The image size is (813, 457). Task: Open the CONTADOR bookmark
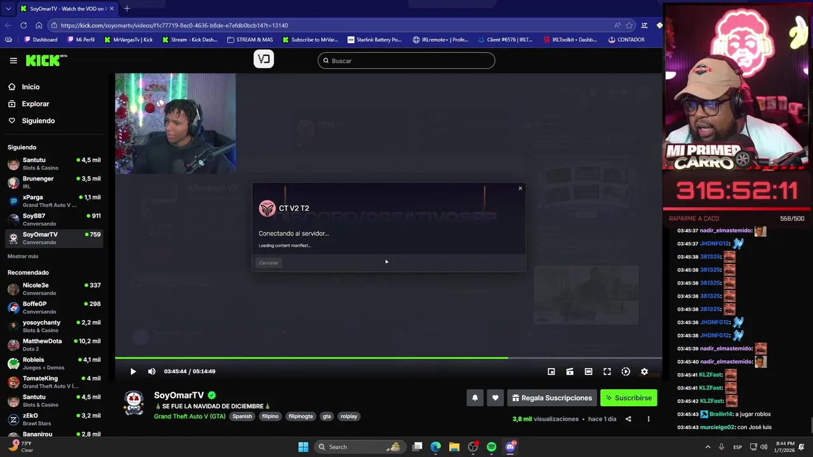tap(626, 39)
